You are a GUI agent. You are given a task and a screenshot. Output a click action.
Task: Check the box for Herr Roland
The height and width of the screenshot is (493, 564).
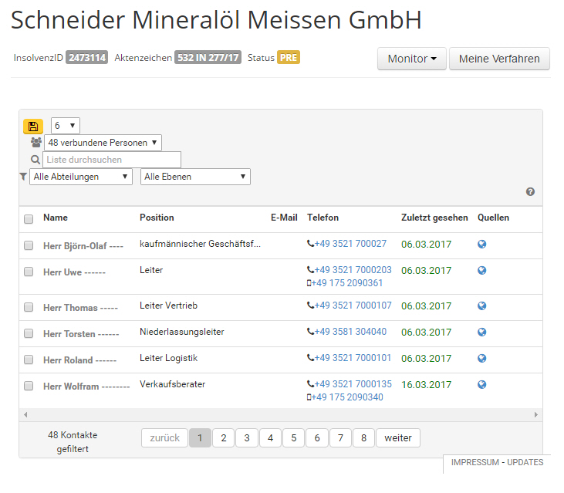point(29,360)
